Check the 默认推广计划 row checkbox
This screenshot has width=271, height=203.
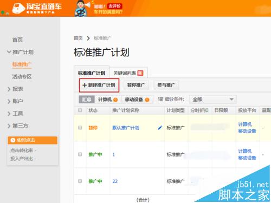[x=80, y=128]
